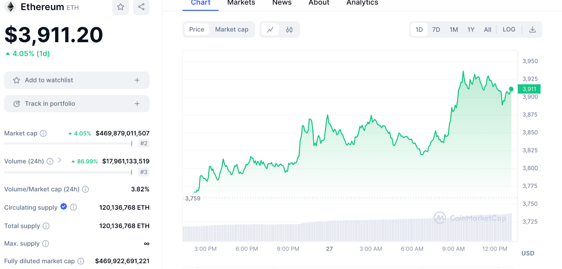Open Market cap info tooltip icon
Viewport: 562px width, 269px height.
tap(43, 133)
